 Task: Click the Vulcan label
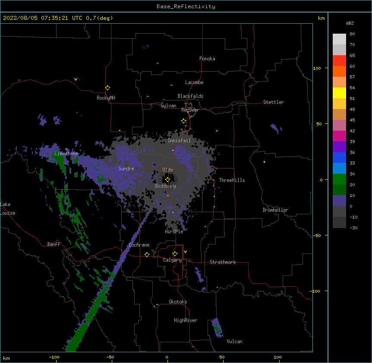(x=234, y=341)
